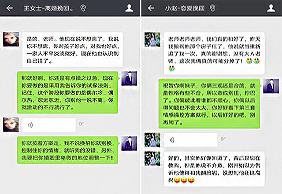Open teacher's avatar beside 那就好啊 reply
This screenshot has width=282, height=194.
[129, 78]
